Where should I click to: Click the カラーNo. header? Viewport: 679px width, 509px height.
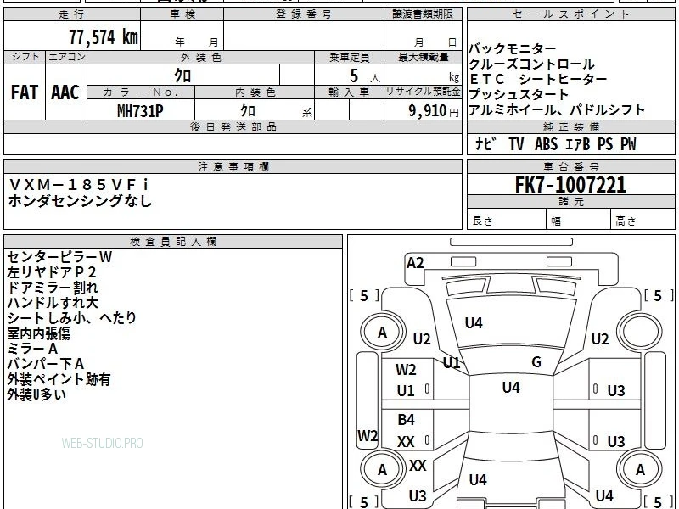[x=141, y=92]
